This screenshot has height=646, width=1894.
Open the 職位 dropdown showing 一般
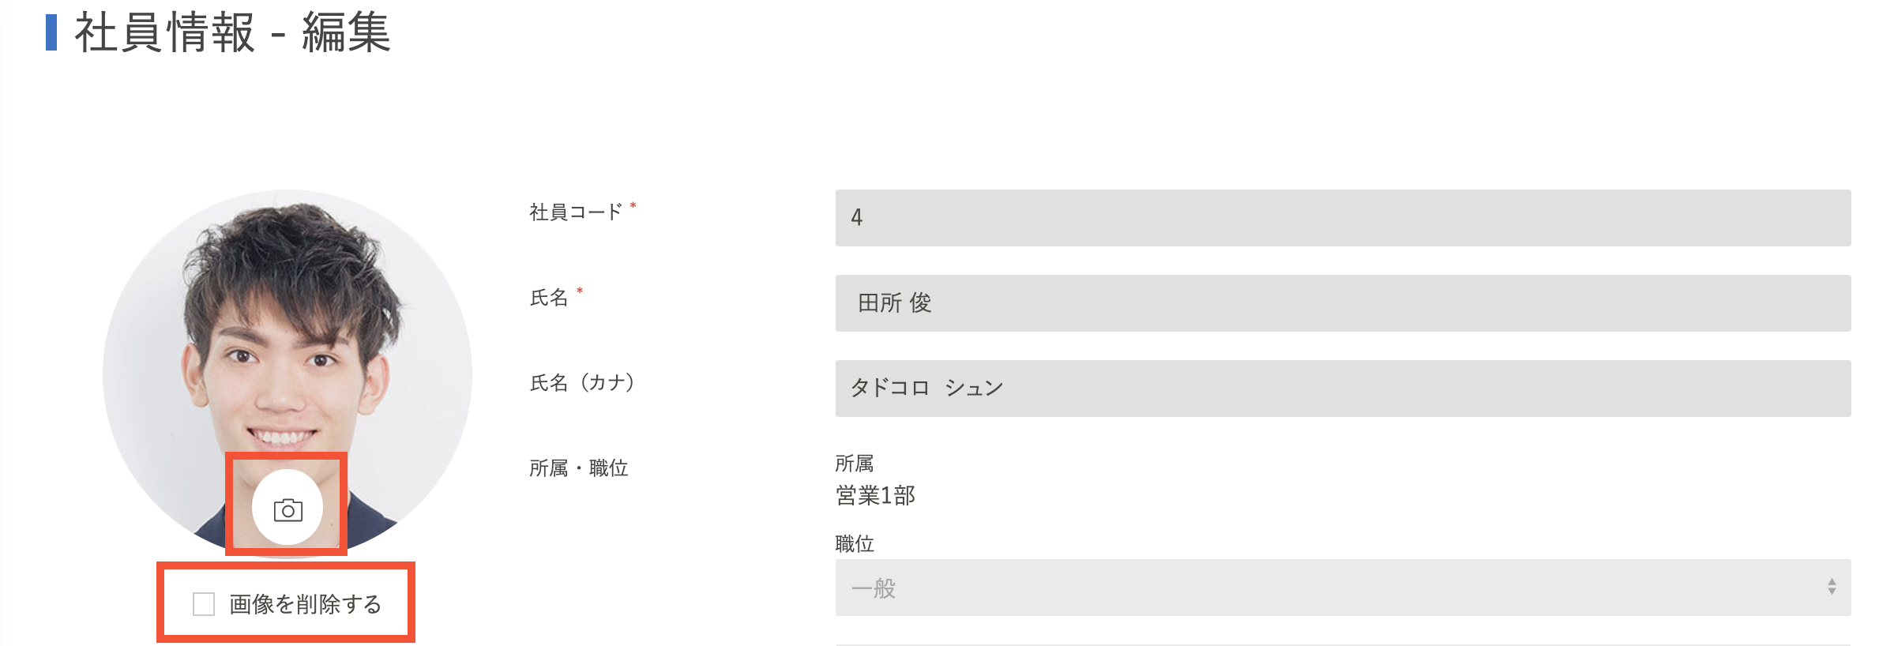point(1343,588)
